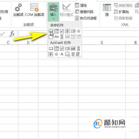Choose the Option Button form control
The width and height of the screenshot is (139, 139).
[x=79, y=31]
